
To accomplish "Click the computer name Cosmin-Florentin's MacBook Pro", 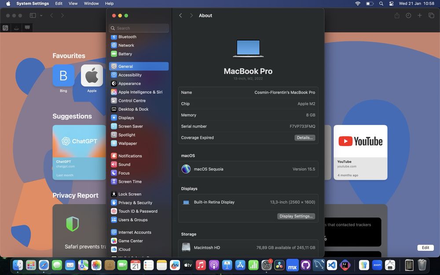I will [285, 92].
